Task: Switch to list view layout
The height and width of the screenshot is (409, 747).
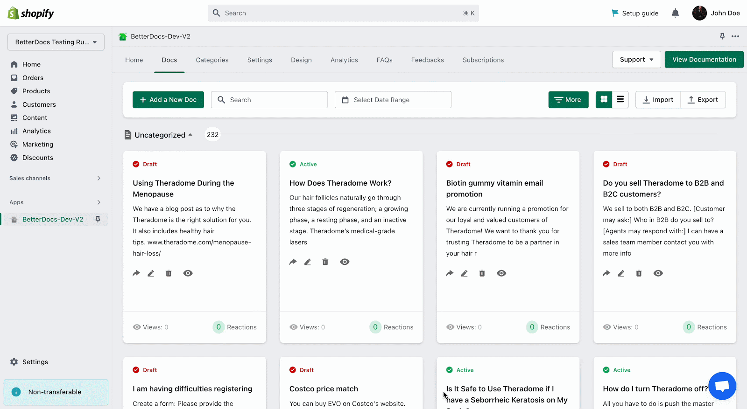Action: pos(620,99)
